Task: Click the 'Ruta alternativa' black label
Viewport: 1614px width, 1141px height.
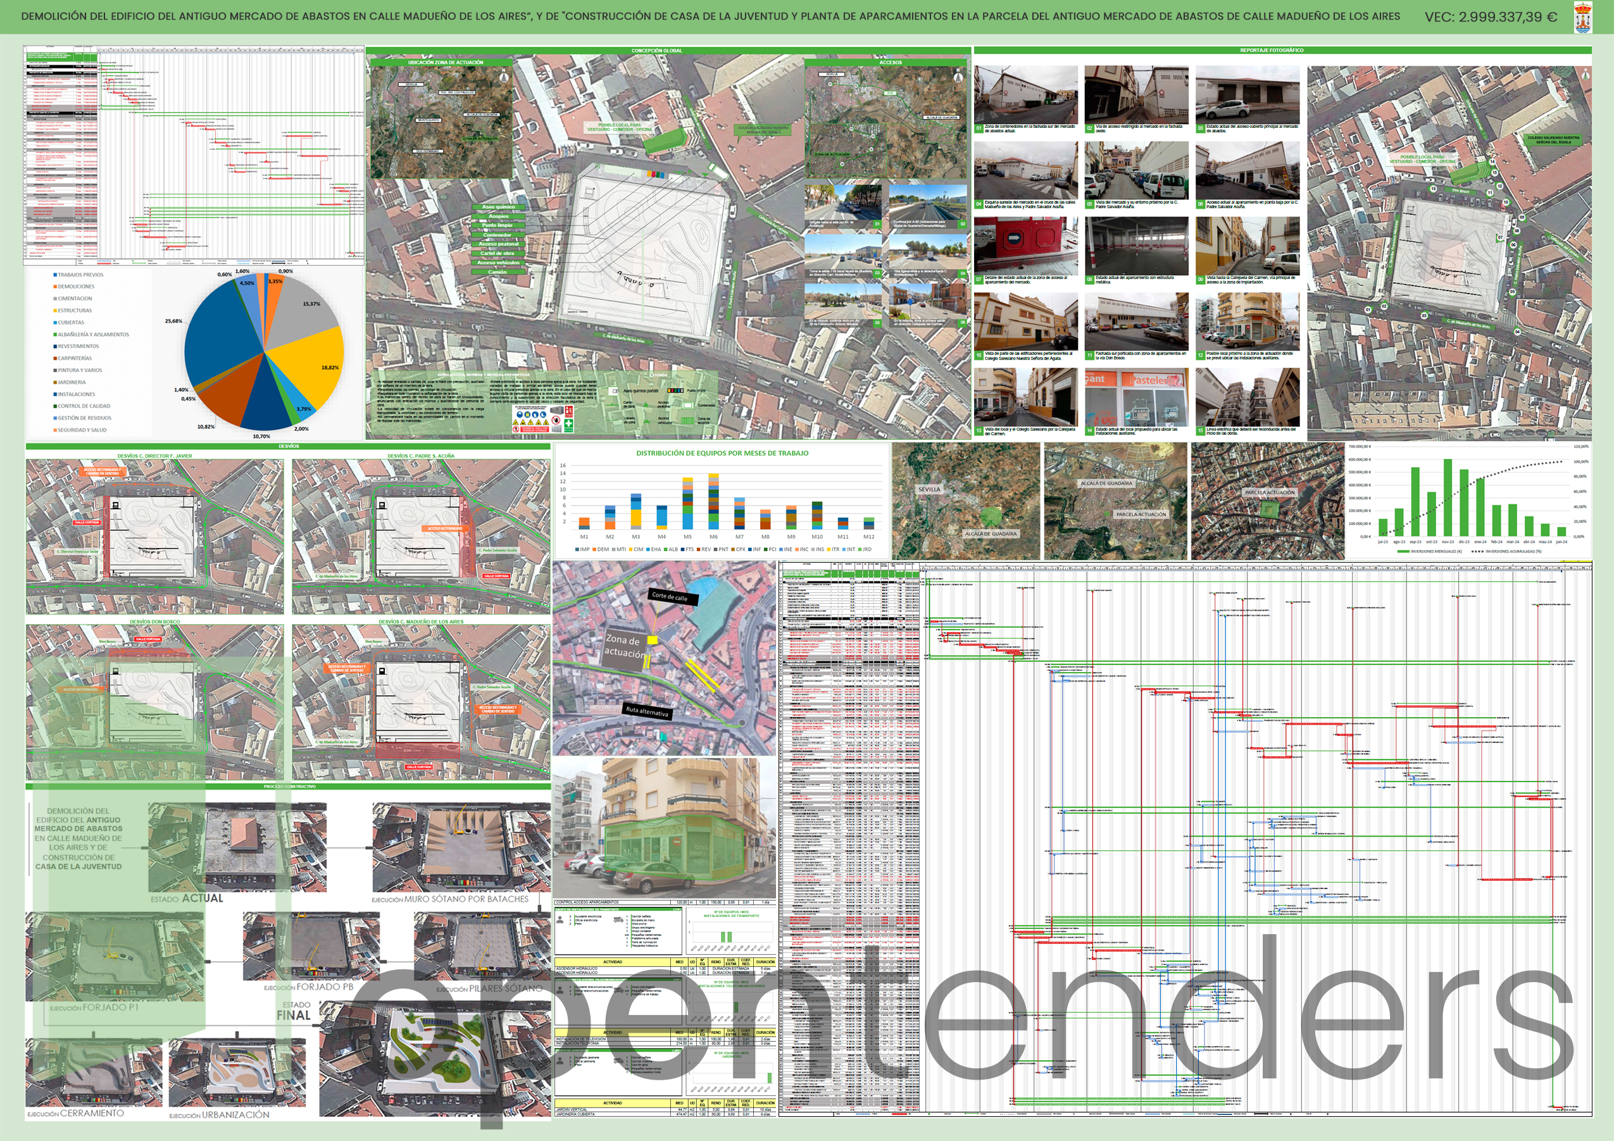Action: click(647, 711)
